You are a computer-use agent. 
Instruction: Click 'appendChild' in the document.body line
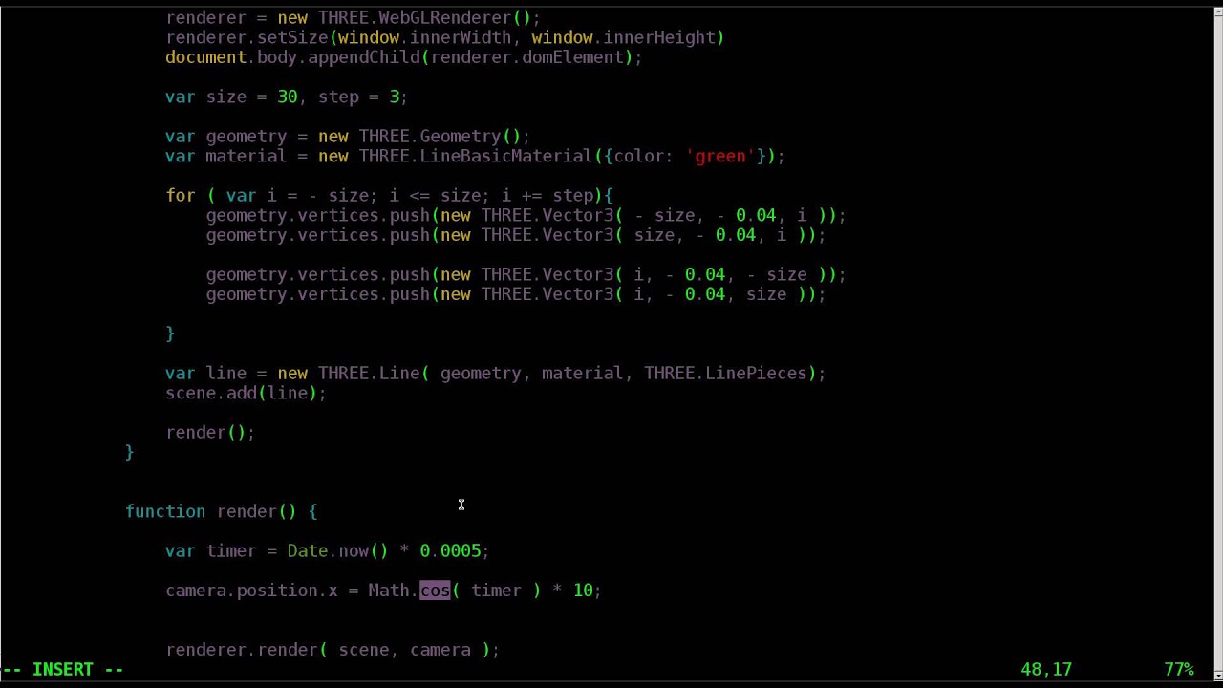[363, 57]
